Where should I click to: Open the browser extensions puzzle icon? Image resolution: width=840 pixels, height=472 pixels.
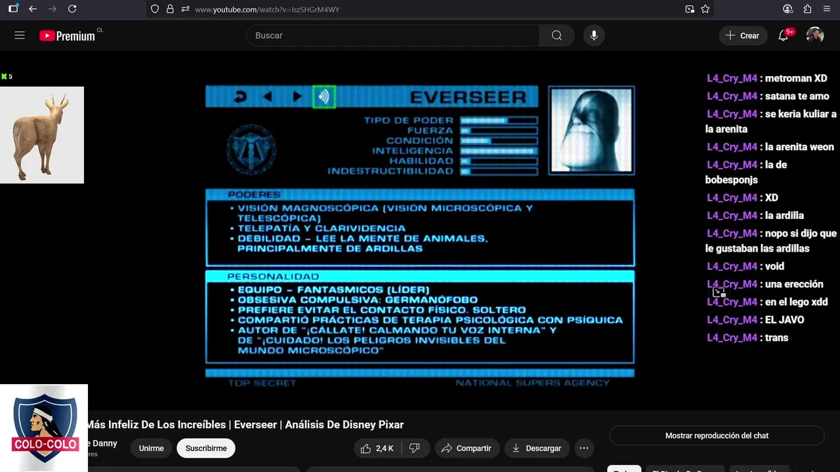807,9
